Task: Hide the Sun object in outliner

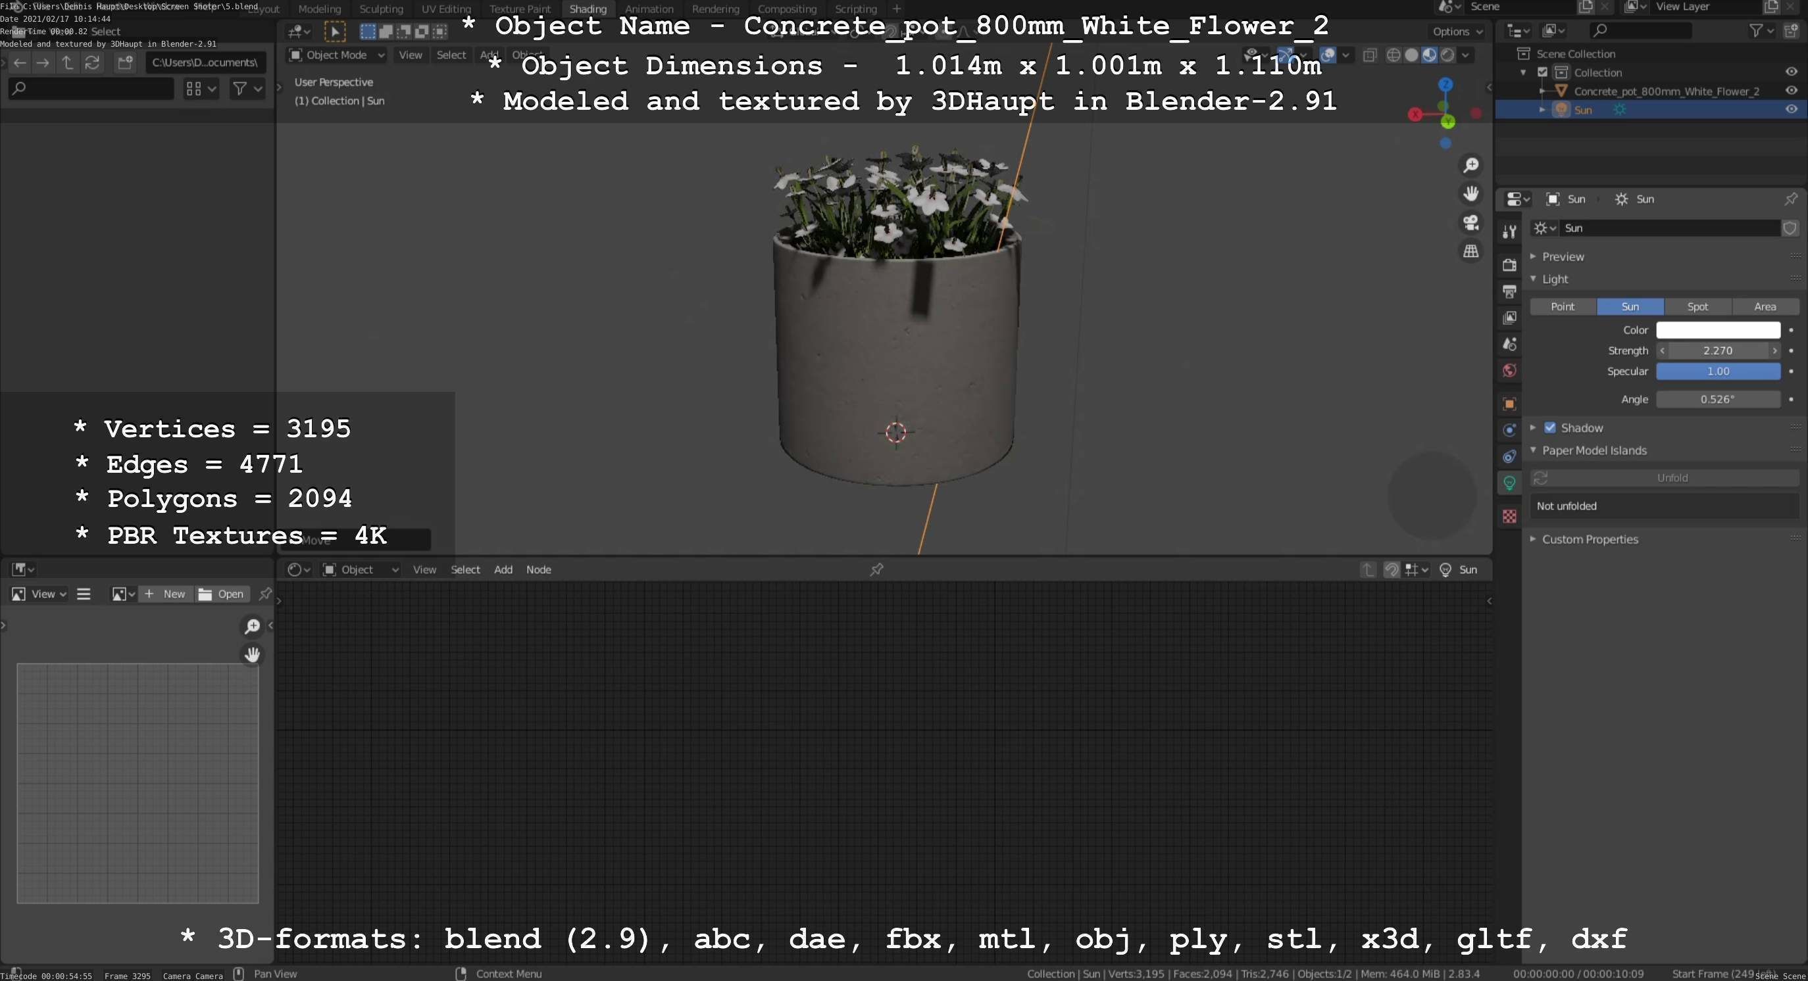Action: click(1790, 109)
